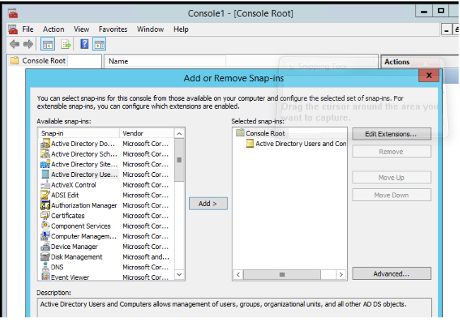Click the Actions pane header
The image size is (460, 323).
click(397, 62)
